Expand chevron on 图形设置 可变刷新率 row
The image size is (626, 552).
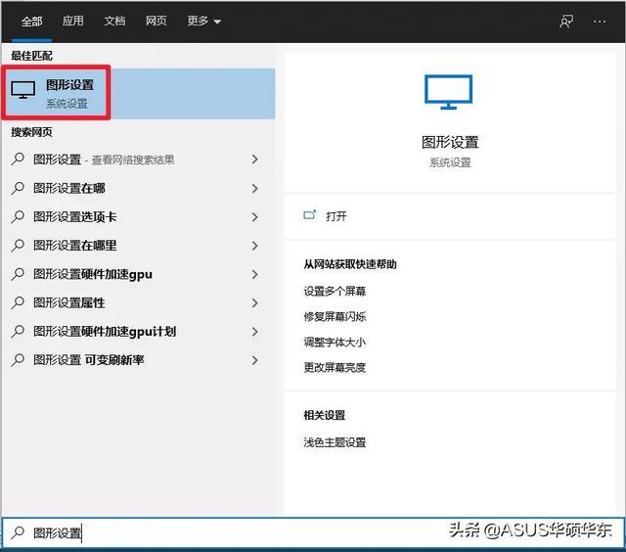point(254,360)
